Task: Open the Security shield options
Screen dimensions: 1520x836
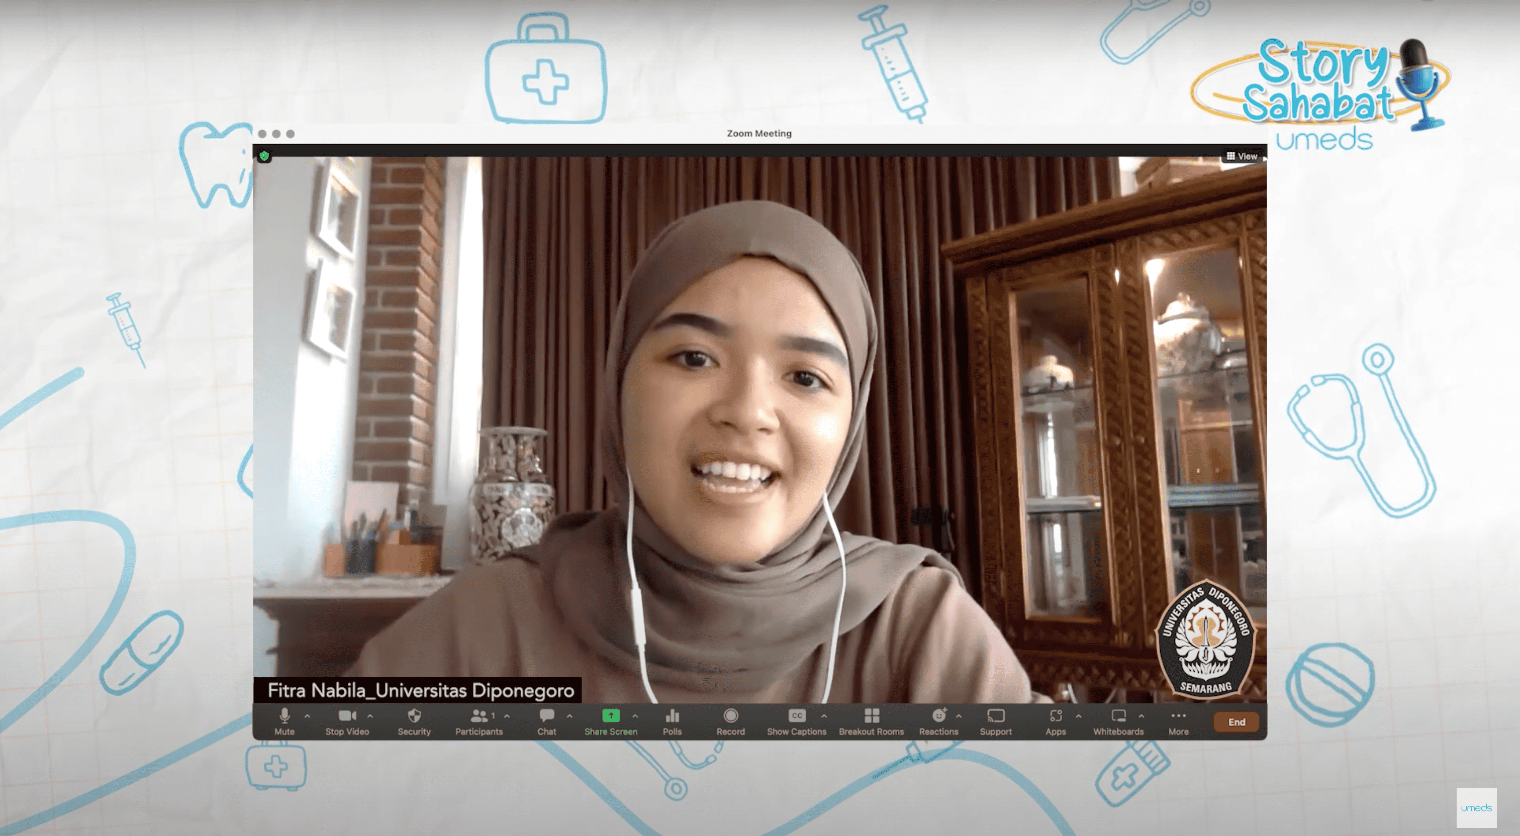Action: pyautogui.click(x=414, y=721)
